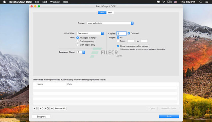Switch to the PDF tab
This screenshot has height=122, width=212.
[x=110, y=13]
